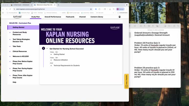This screenshot has width=189, height=106.
Task: Click the share icon in Notes toolbar
Action: (x=174, y=26)
